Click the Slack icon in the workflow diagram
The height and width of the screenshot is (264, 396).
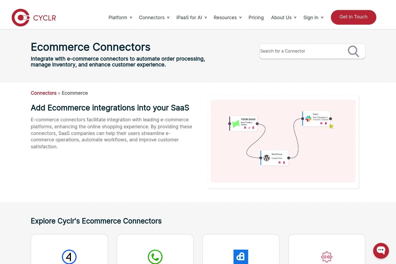pyautogui.click(x=309, y=119)
